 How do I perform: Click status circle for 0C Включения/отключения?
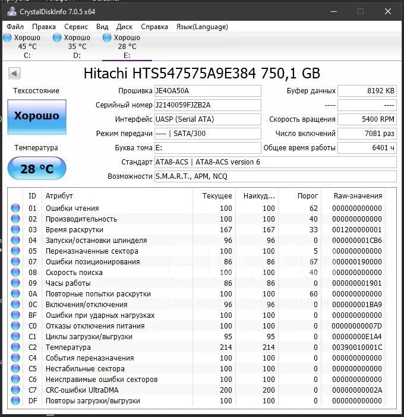tap(15, 304)
